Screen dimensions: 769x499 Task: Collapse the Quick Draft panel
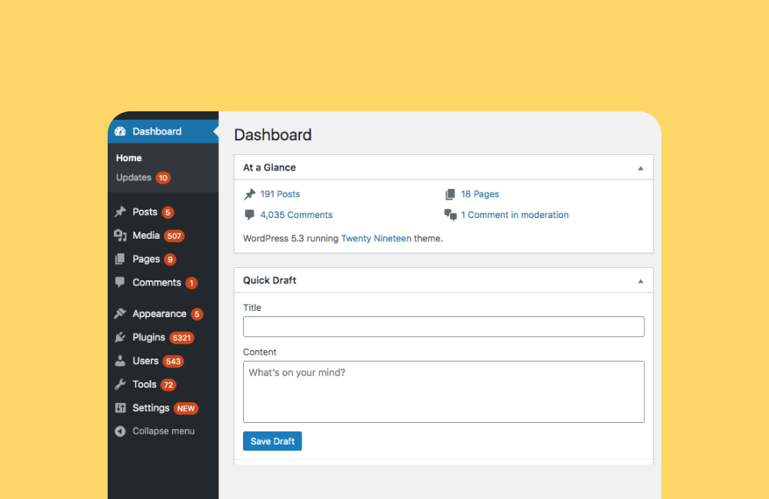tap(641, 281)
